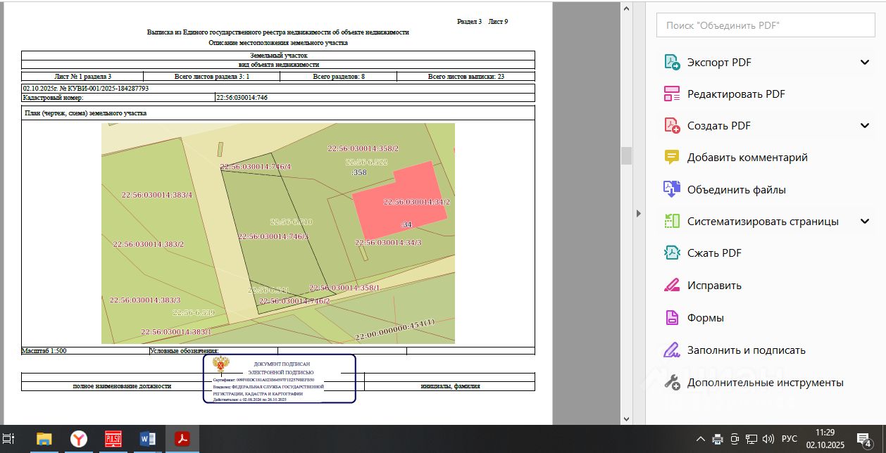Expand the Экспорт PDF chevron
This screenshot has height=453, width=886.
[x=865, y=63]
